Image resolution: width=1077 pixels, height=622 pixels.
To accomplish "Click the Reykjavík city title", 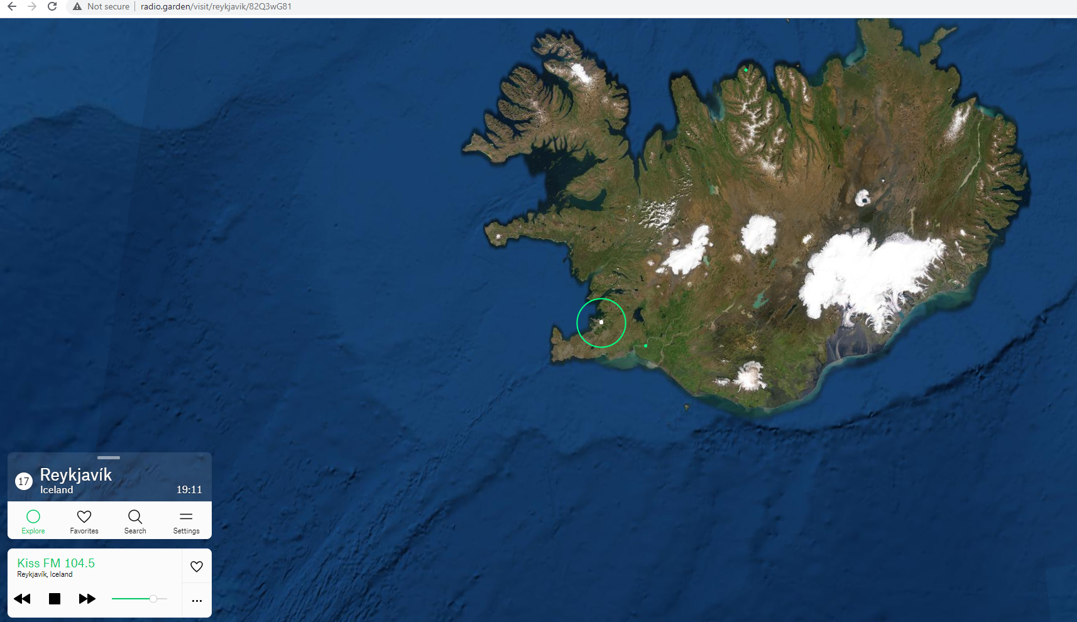I will (x=76, y=475).
